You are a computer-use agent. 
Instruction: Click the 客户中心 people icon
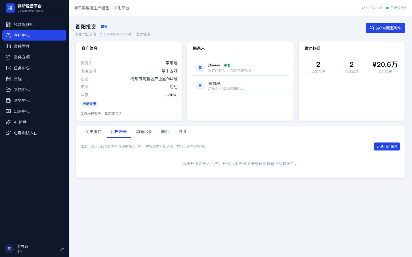click(x=8, y=35)
